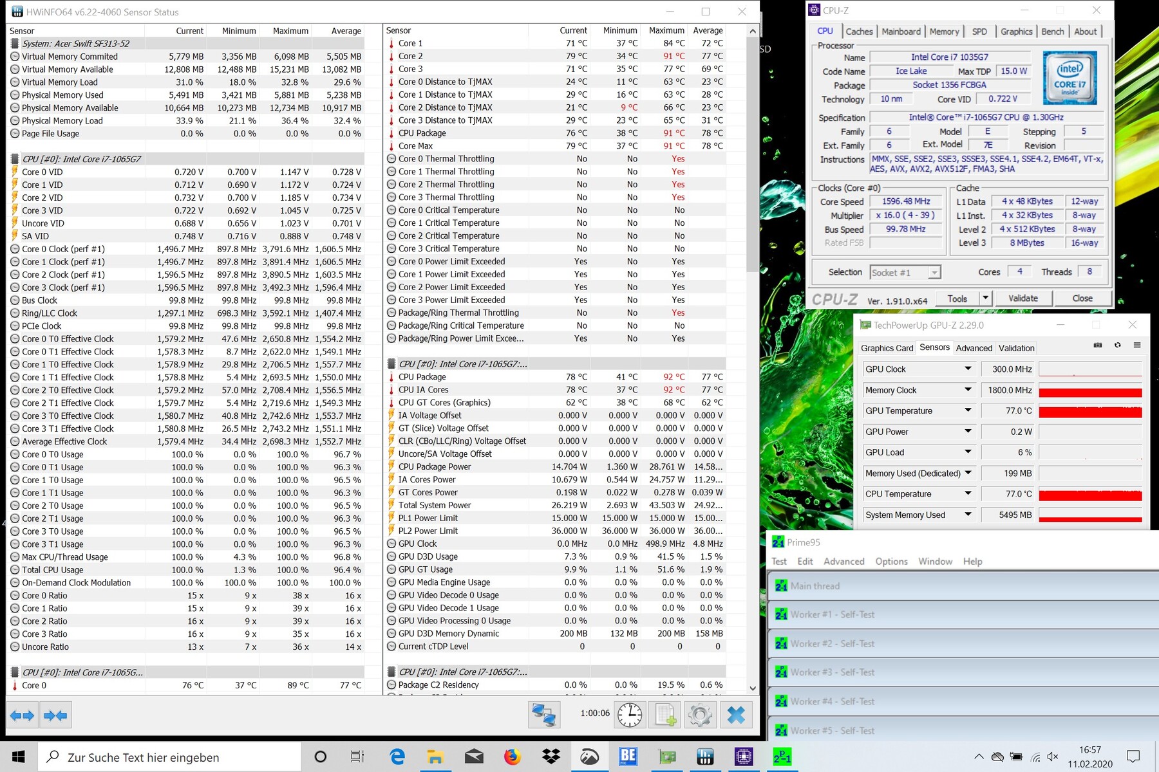Click HWiNFO collapse columns arrows button
This screenshot has height=772, width=1159.
(55, 715)
